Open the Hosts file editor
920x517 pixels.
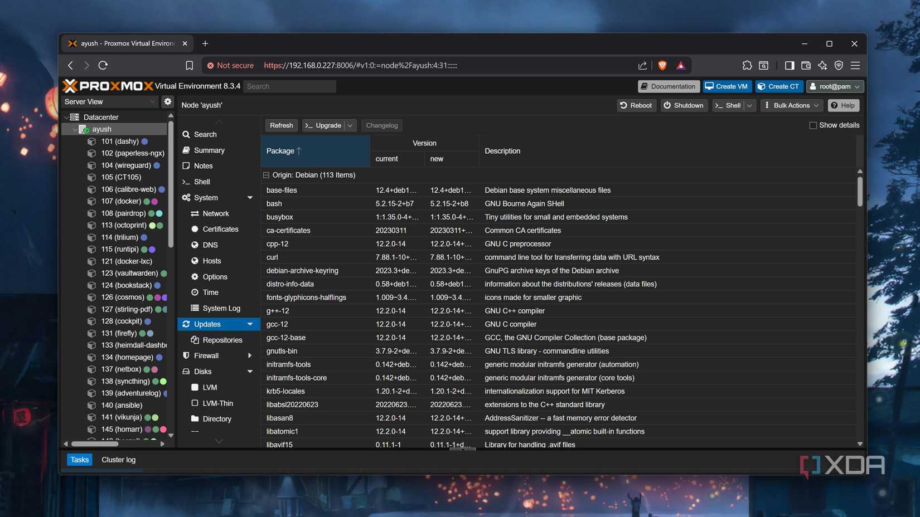[211, 261]
